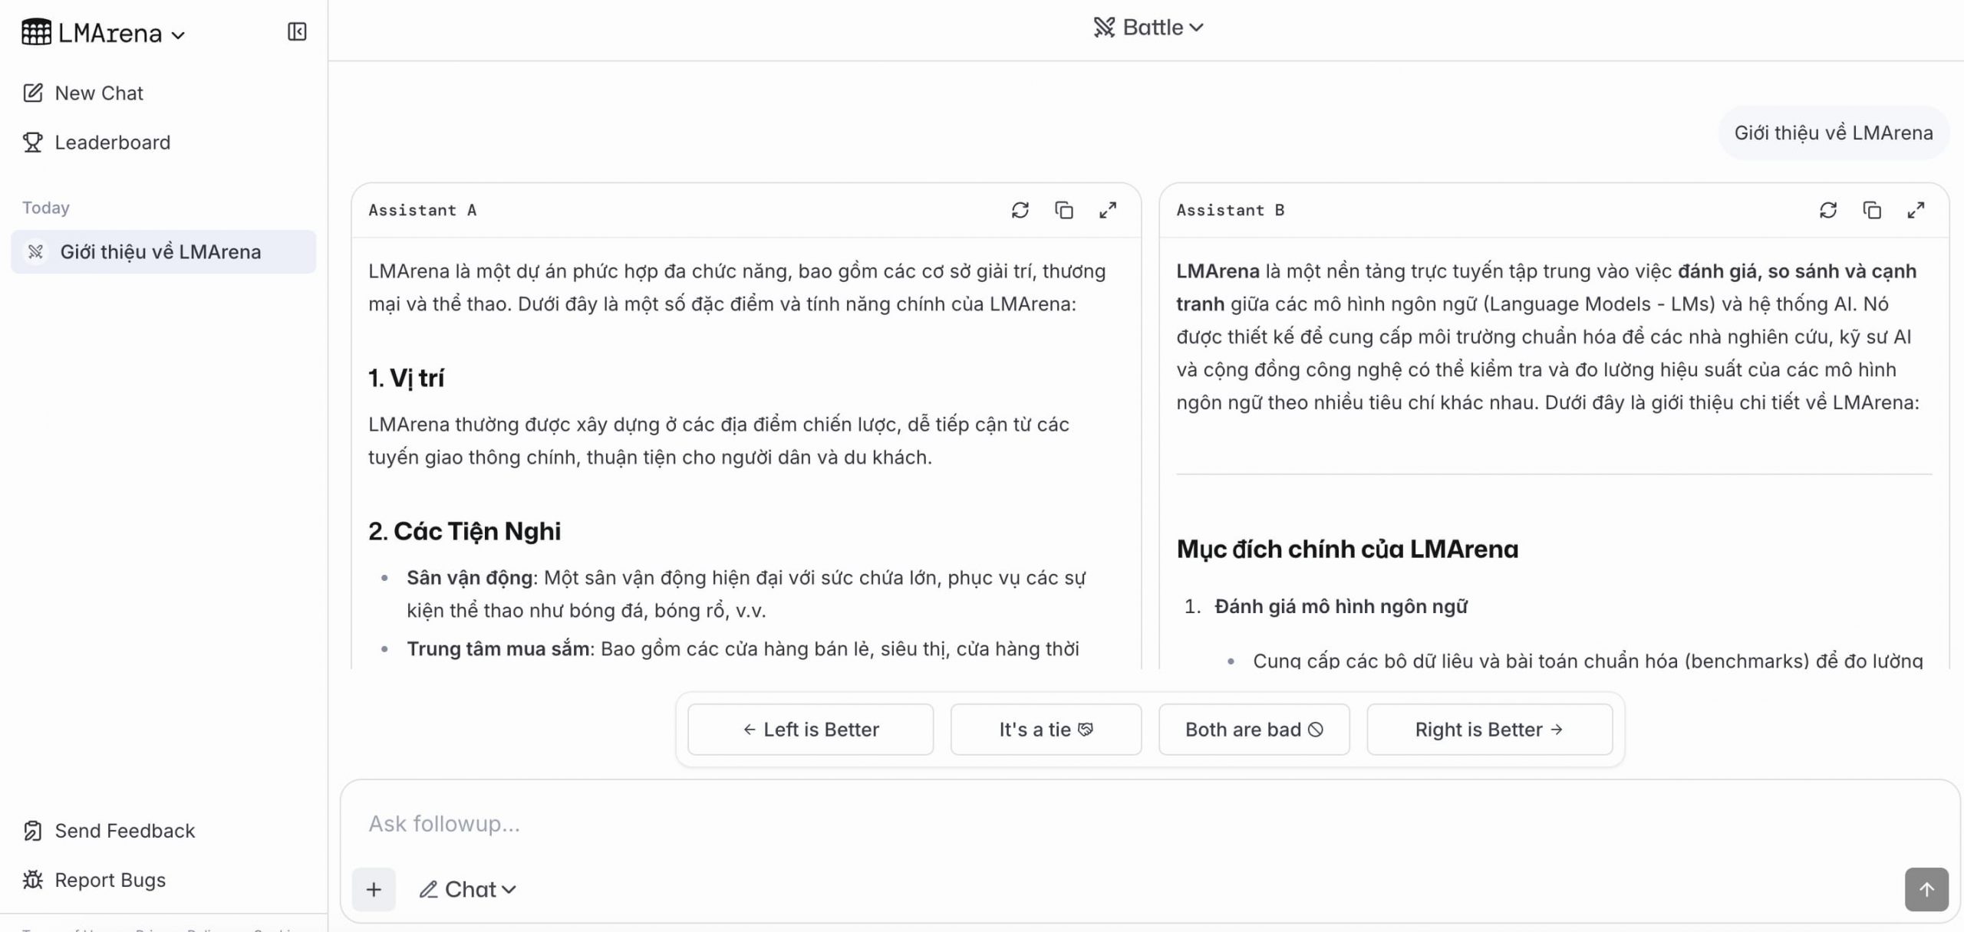Screen dimensions: 1964x932
Task: Click the Report Bugs bug icon
Action: pyautogui.click(x=33, y=880)
